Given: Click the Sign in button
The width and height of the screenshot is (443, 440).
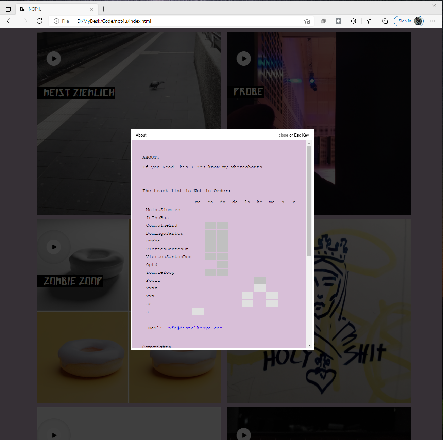Looking at the screenshot, I should pyautogui.click(x=408, y=21).
